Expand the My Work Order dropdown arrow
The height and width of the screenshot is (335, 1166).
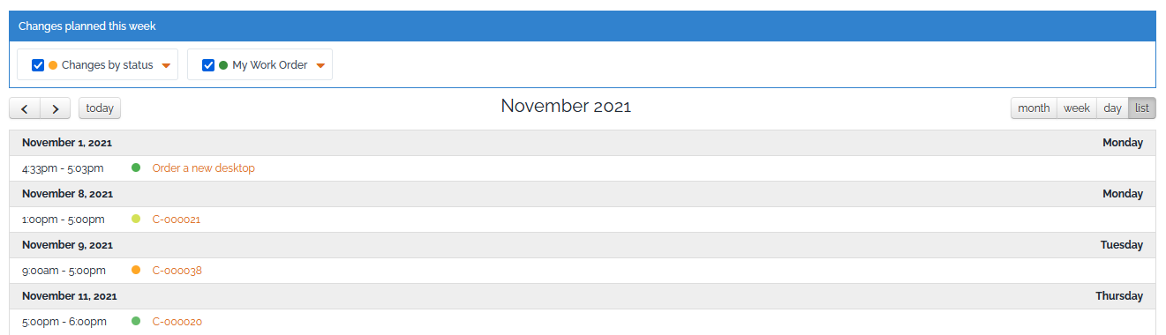(320, 66)
